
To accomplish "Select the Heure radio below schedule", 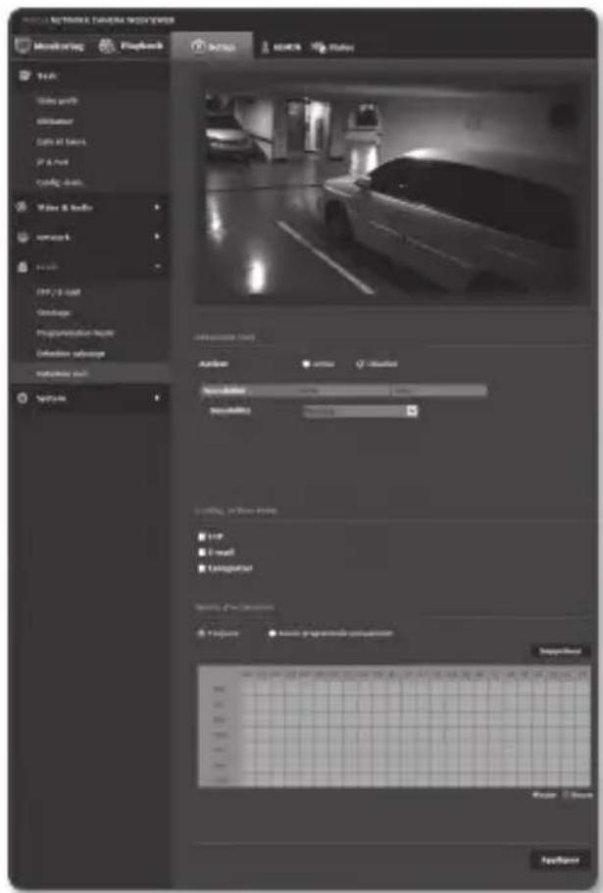I will point(566,795).
